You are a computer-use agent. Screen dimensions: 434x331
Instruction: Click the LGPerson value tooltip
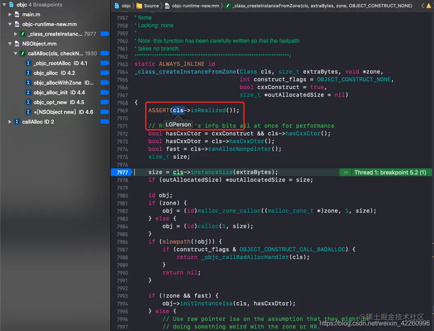tap(178, 124)
